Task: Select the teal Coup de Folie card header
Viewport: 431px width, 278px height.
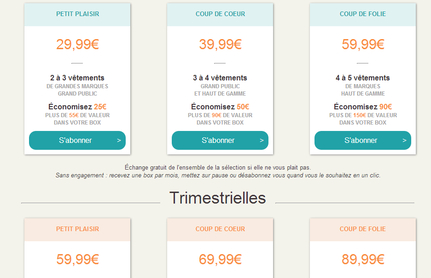Action: pos(363,14)
